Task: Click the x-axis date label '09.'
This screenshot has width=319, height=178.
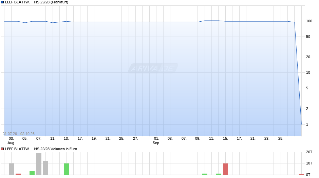Action: (198, 138)
